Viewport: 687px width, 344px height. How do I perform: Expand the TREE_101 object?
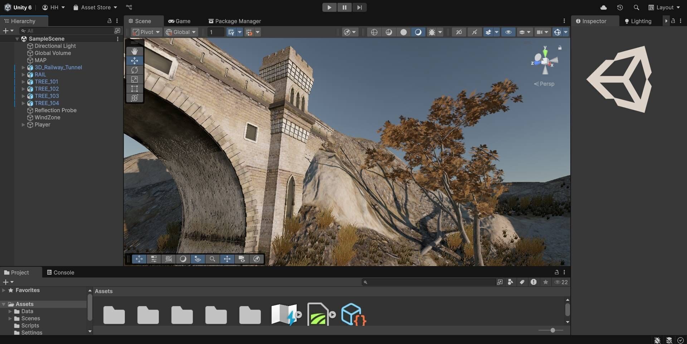click(23, 82)
